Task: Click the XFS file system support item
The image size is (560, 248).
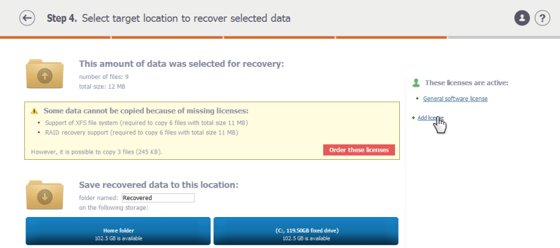Action: tap(147, 123)
